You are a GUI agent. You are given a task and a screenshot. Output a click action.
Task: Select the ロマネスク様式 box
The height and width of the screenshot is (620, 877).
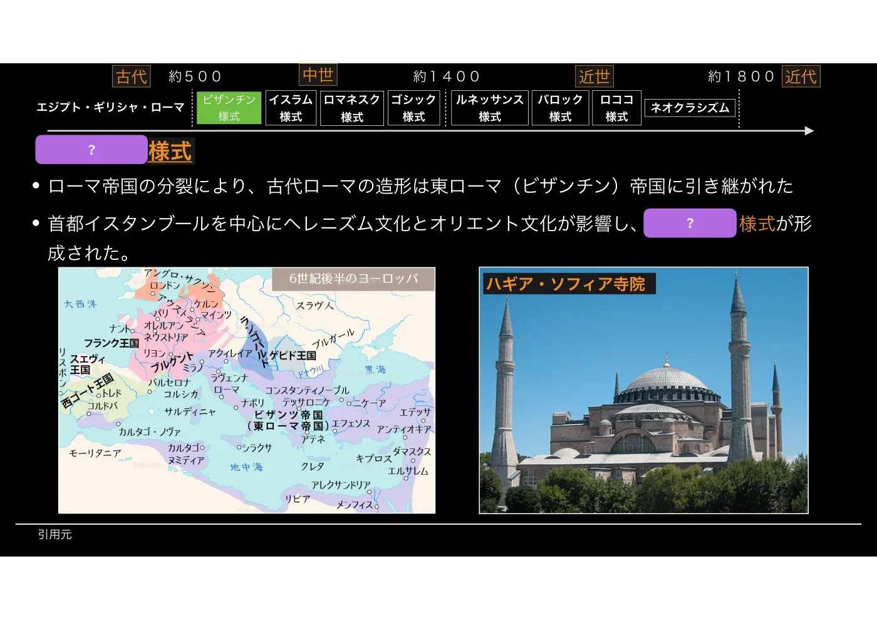tap(352, 108)
